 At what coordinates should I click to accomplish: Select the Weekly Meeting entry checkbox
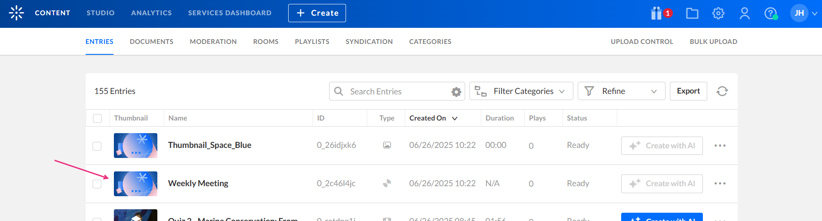coord(97,184)
